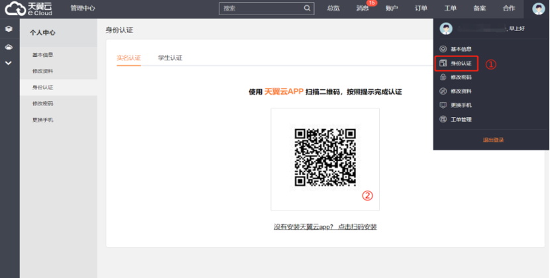Click the cloud icon in left rail

click(x=9, y=47)
